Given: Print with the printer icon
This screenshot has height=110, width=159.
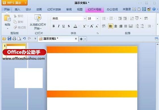Looking at the screenshot, I should 14,39.
